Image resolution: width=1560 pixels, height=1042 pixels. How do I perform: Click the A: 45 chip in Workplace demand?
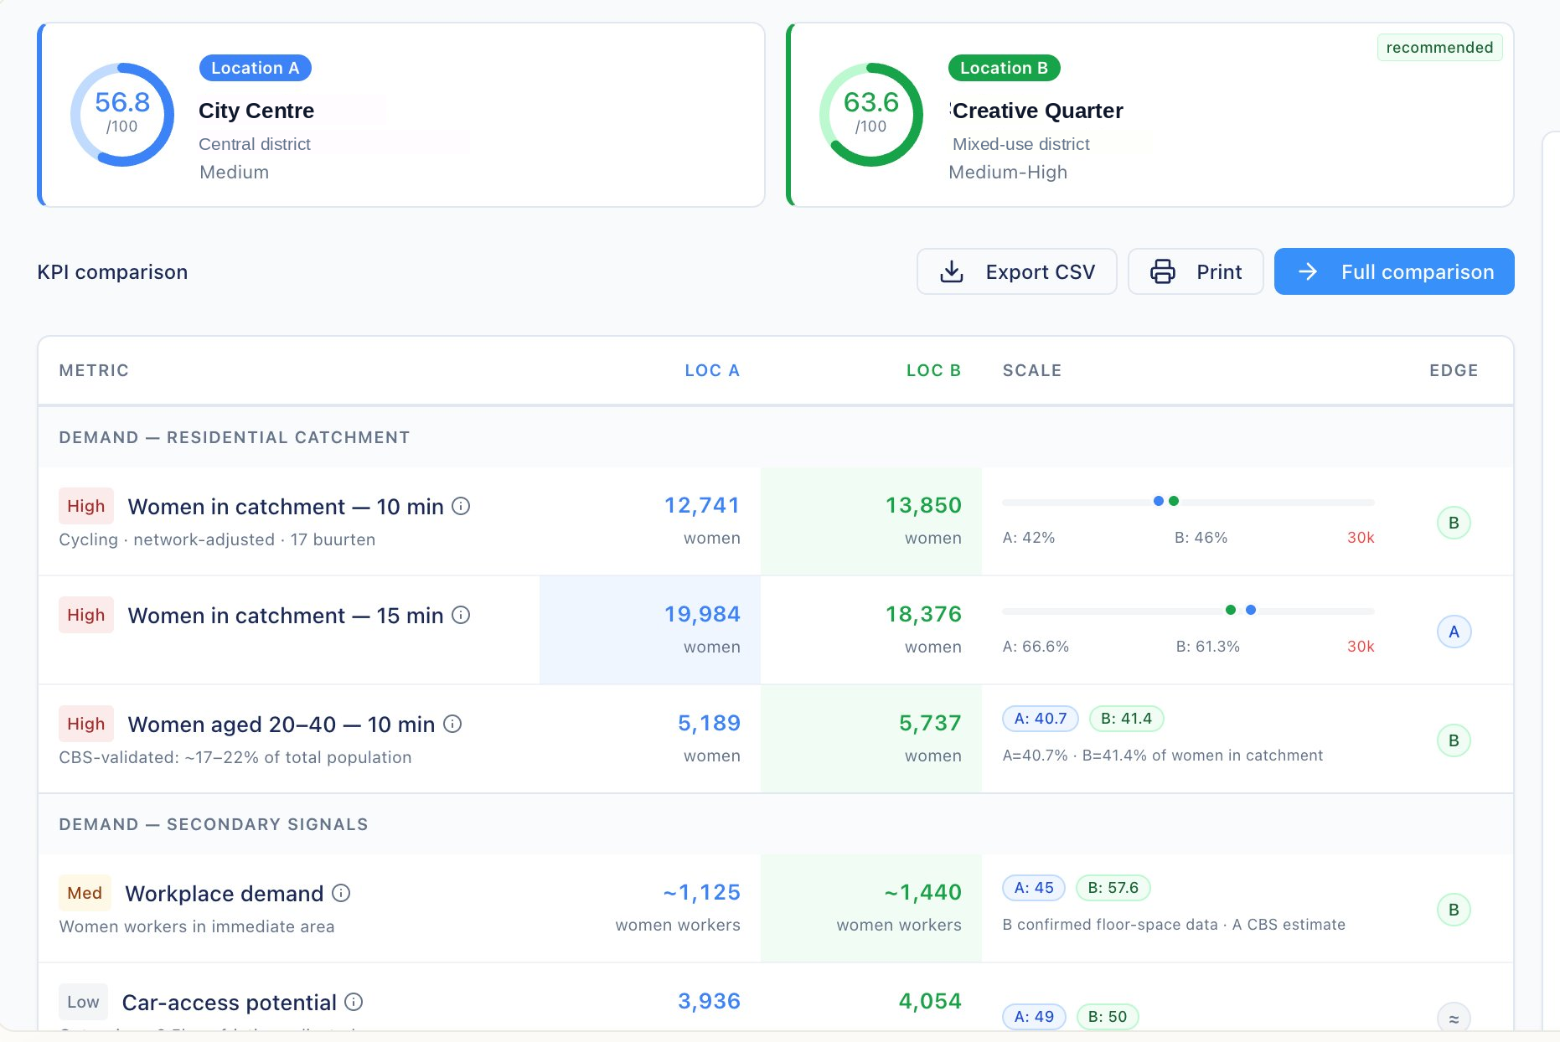(x=1034, y=888)
